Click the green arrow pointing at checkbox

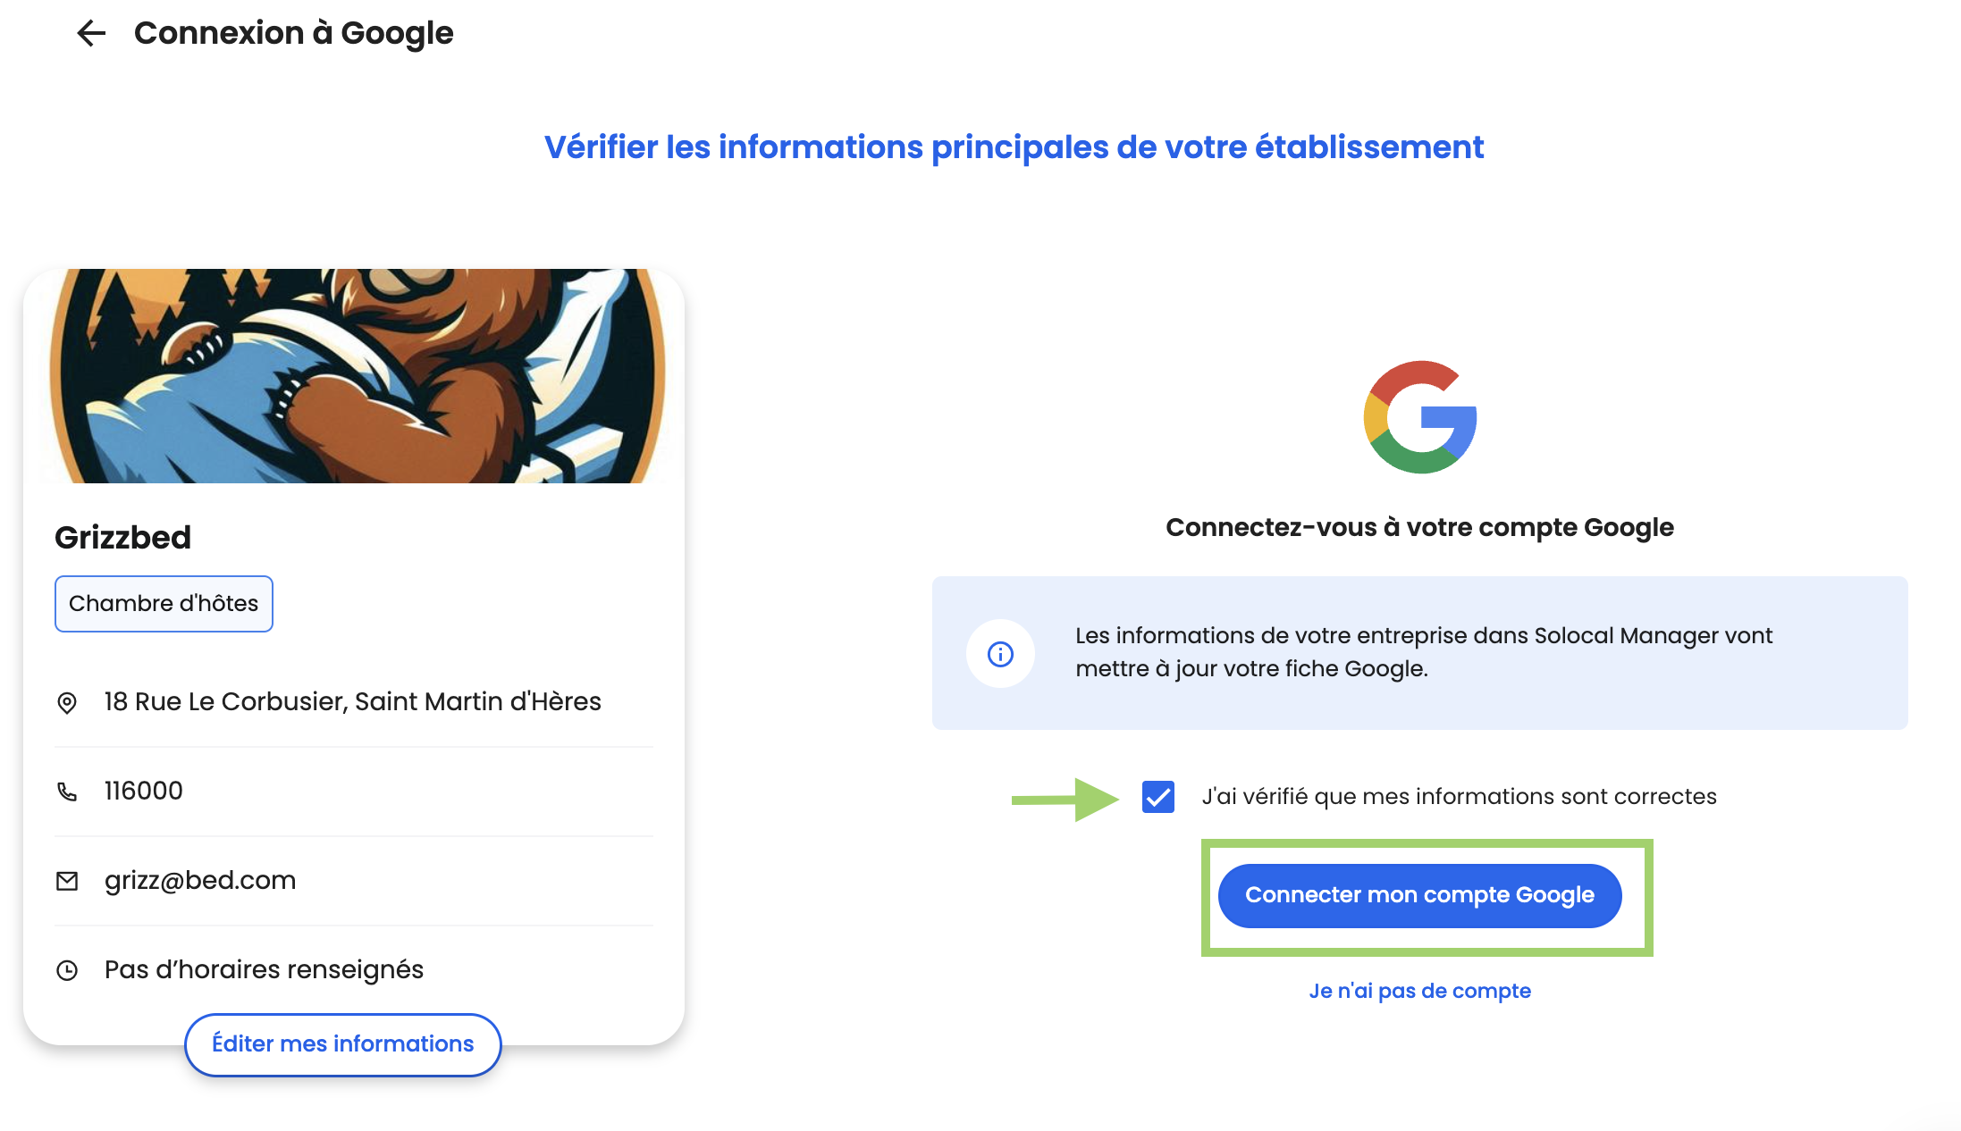coord(1065,799)
